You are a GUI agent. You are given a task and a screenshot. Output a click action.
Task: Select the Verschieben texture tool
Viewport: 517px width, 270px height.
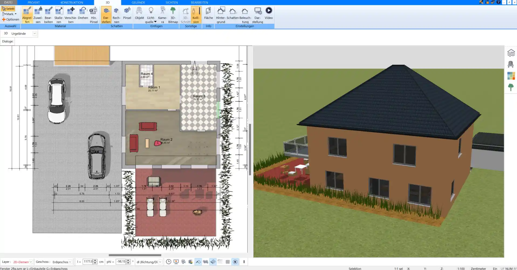pos(71,15)
